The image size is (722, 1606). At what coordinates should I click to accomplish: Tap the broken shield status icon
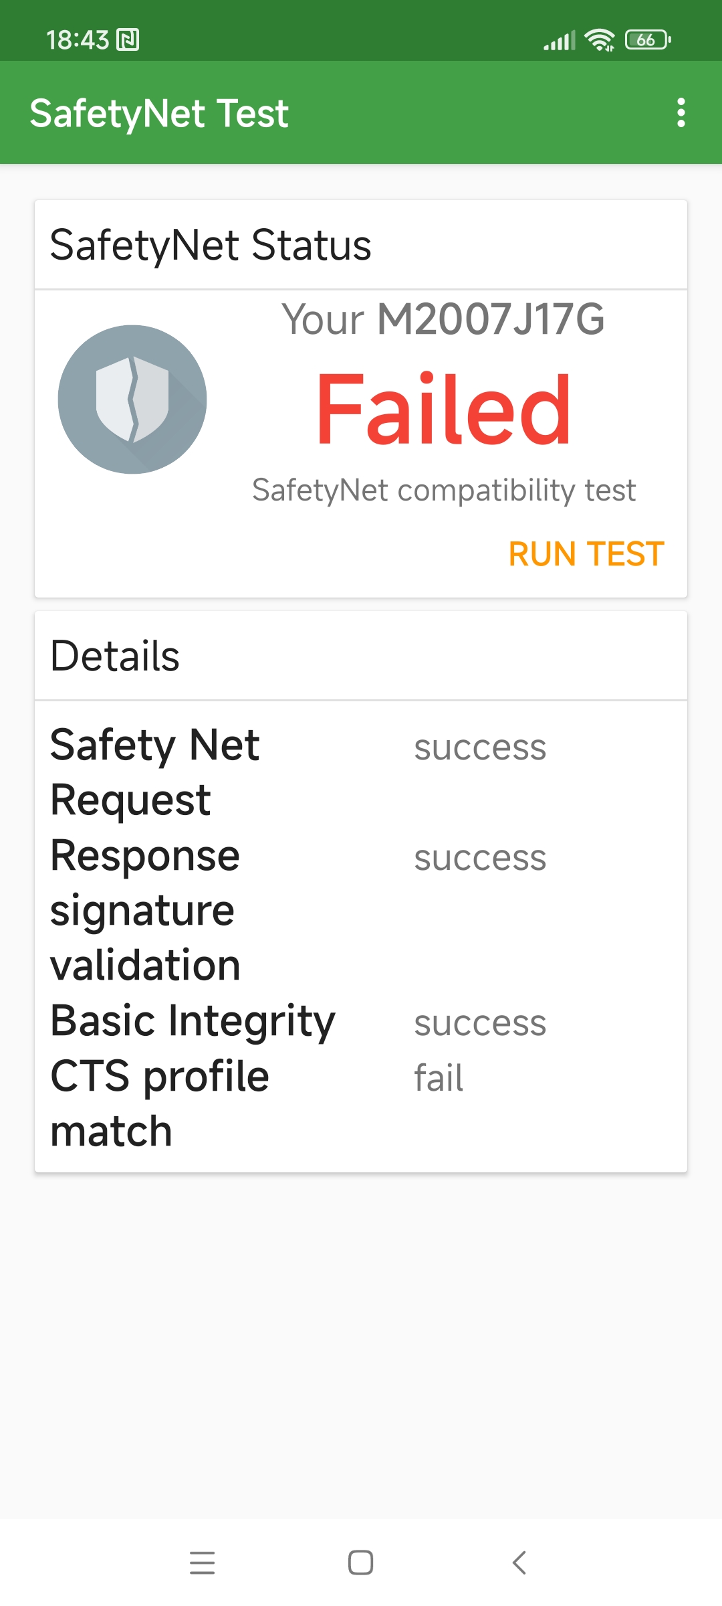click(132, 399)
